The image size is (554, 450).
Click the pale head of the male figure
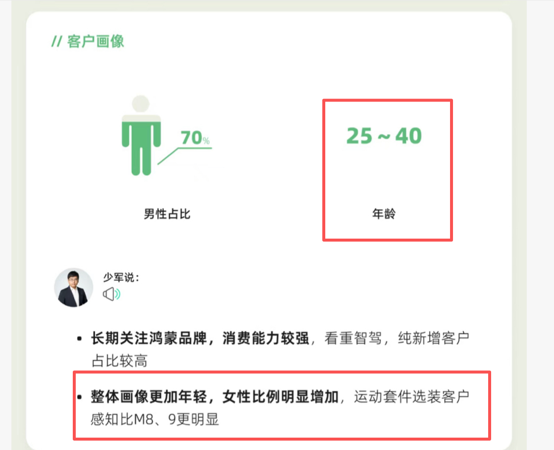[141, 104]
